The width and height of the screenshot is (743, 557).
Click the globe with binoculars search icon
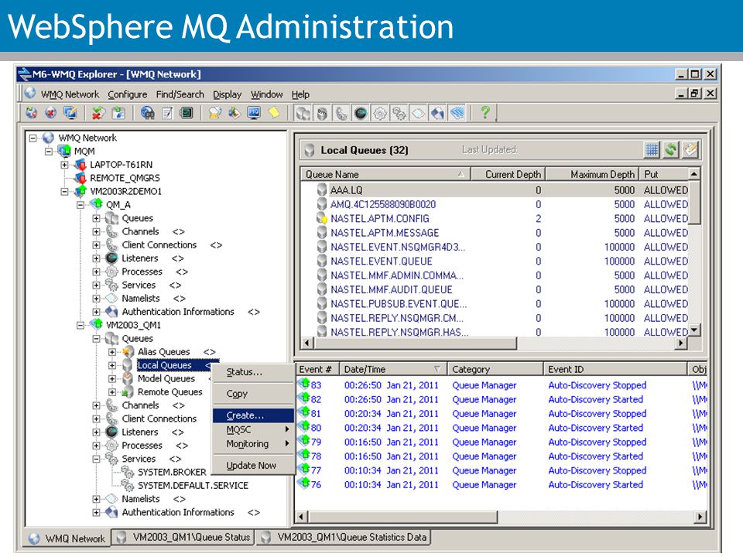[x=147, y=113]
